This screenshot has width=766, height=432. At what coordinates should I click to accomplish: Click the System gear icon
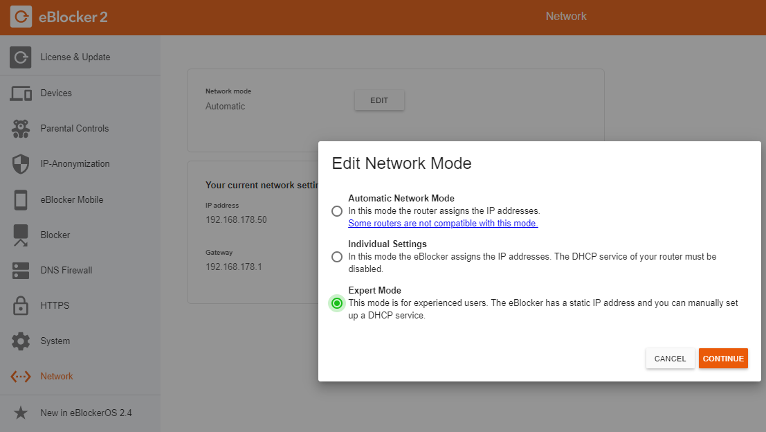click(x=21, y=341)
